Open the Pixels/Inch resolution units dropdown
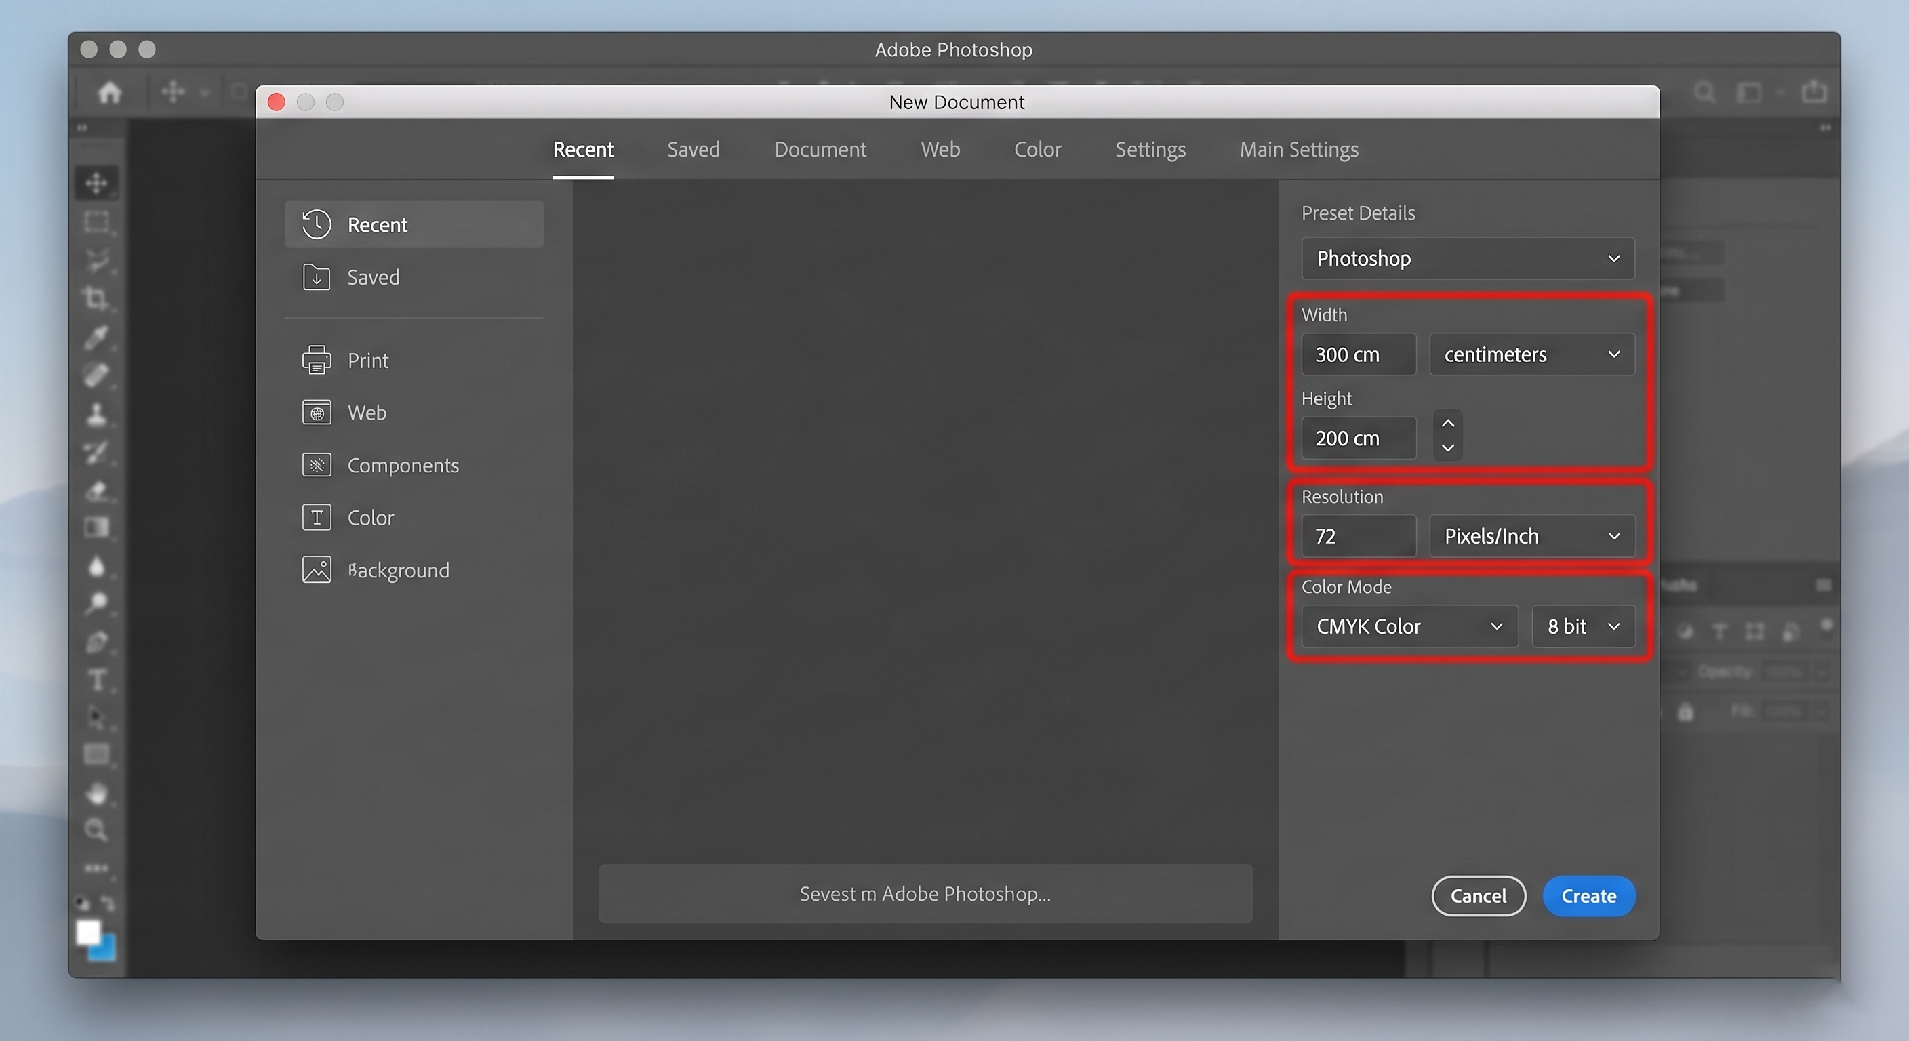The height and width of the screenshot is (1041, 1909). [x=1532, y=535]
